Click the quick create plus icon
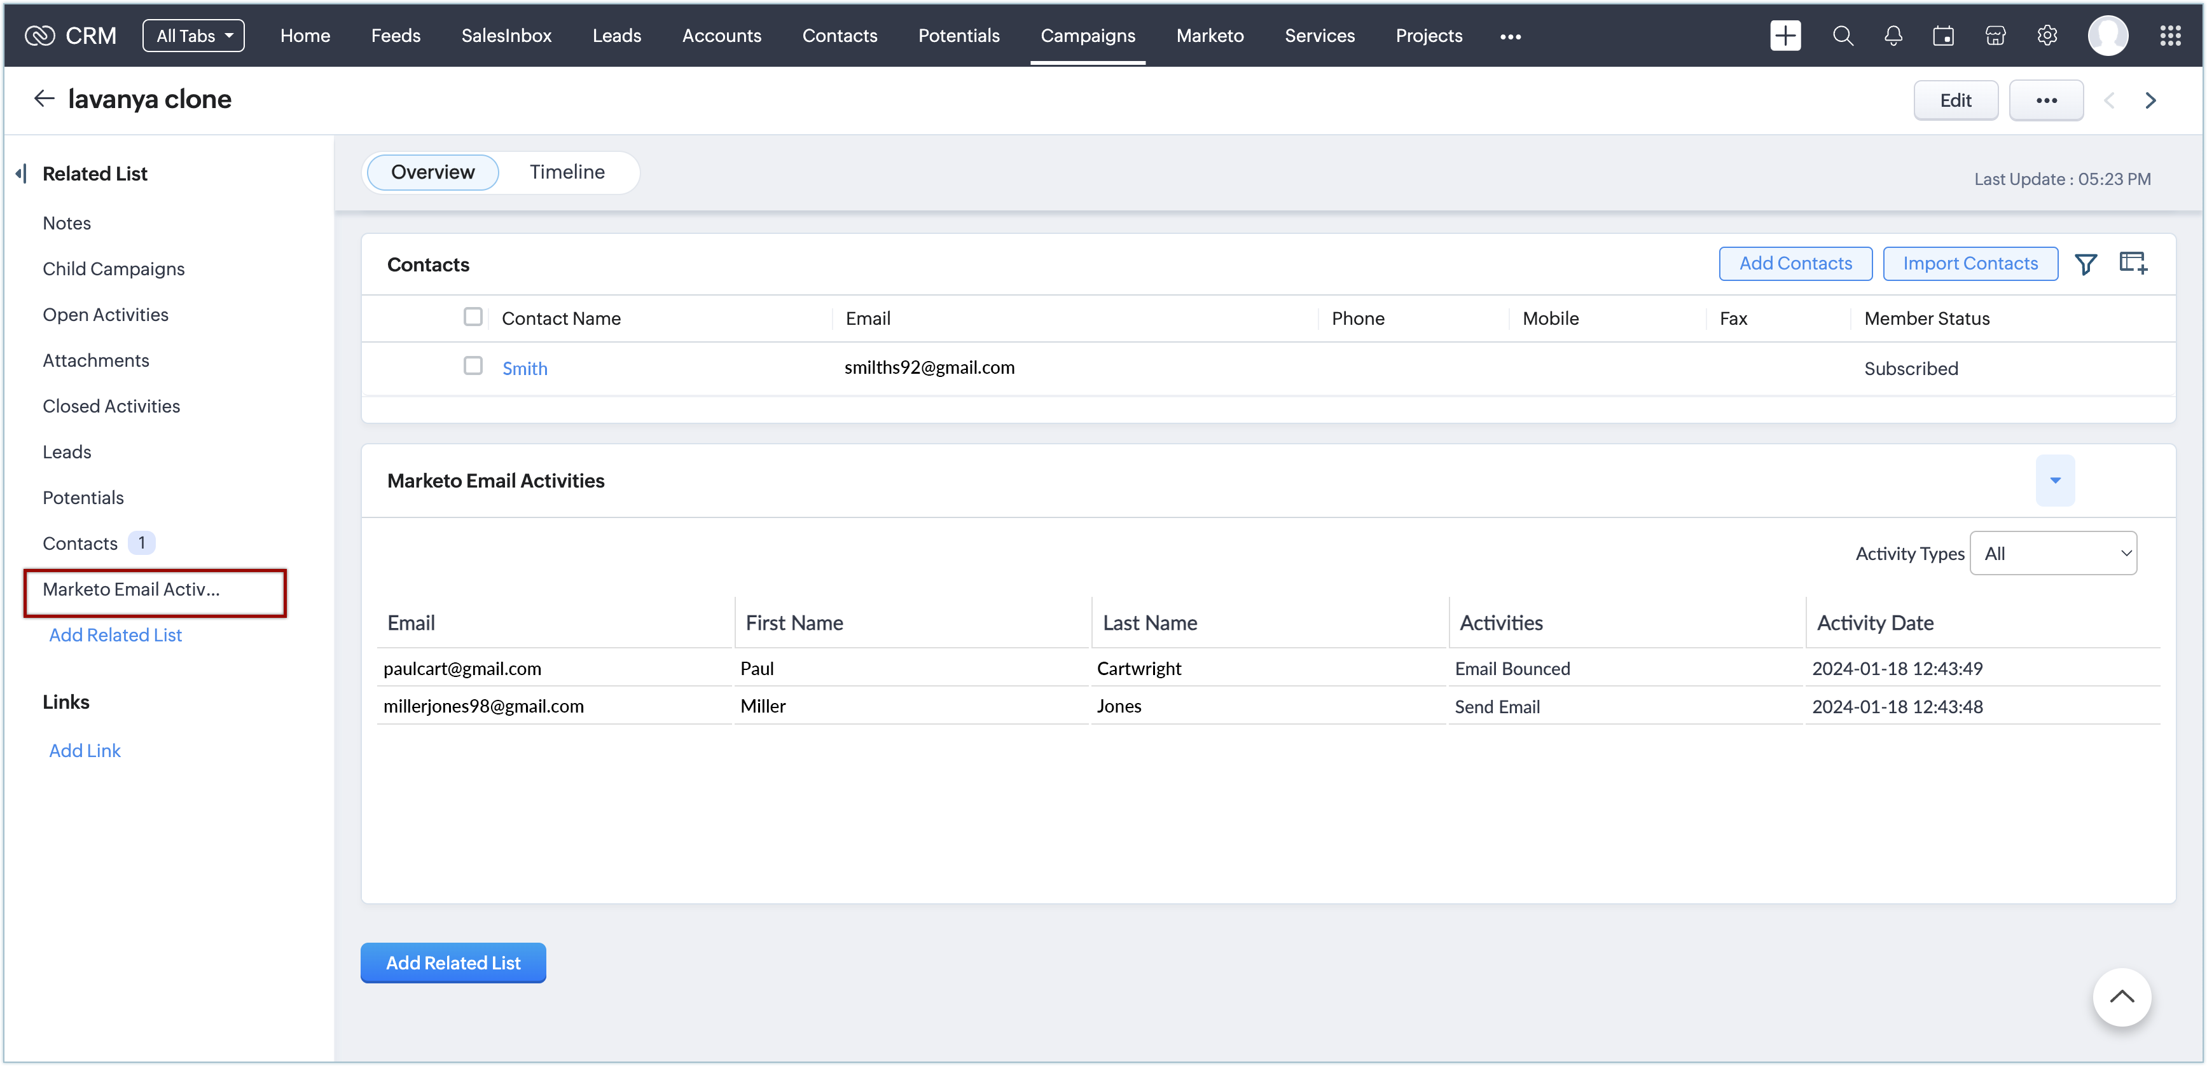The image size is (2207, 1066). click(x=1785, y=36)
